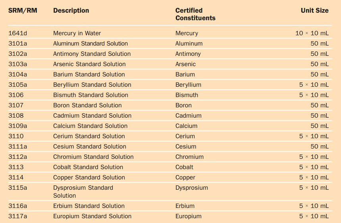This screenshot has height=223, width=341.
Task: Select Boron Standard Solution description
Action: tap(87, 105)
